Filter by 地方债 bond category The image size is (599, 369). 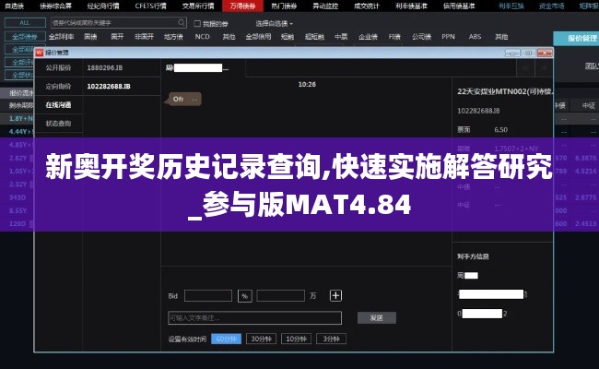(173, 37)
